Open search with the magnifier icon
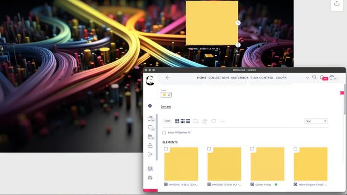The height and width of the screenshot is (195, 347). [x=314, y=78]
